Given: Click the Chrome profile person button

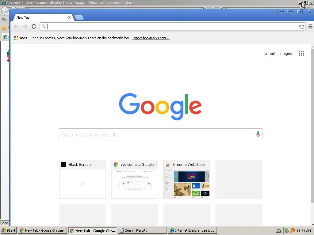Looking at the screenshot, I should pyautogui.click(x=281, y=12).
